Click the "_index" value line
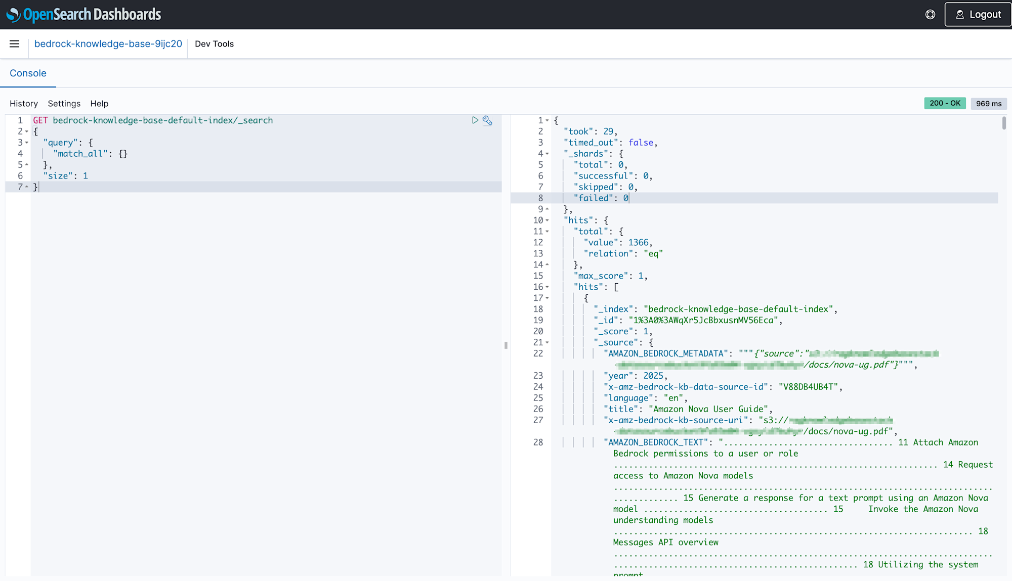The height and width of the screenshot is (581, 1012). [715, 309]
